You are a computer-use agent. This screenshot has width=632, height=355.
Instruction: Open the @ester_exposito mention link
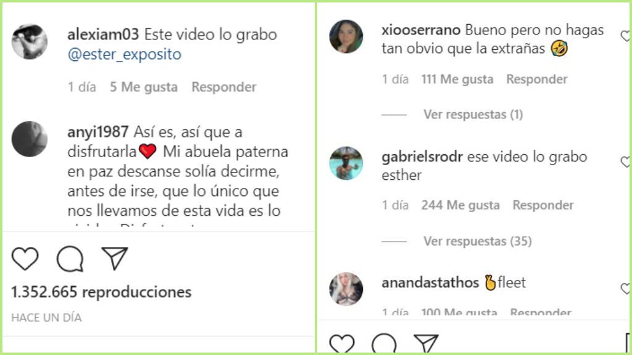coord(125,54)
